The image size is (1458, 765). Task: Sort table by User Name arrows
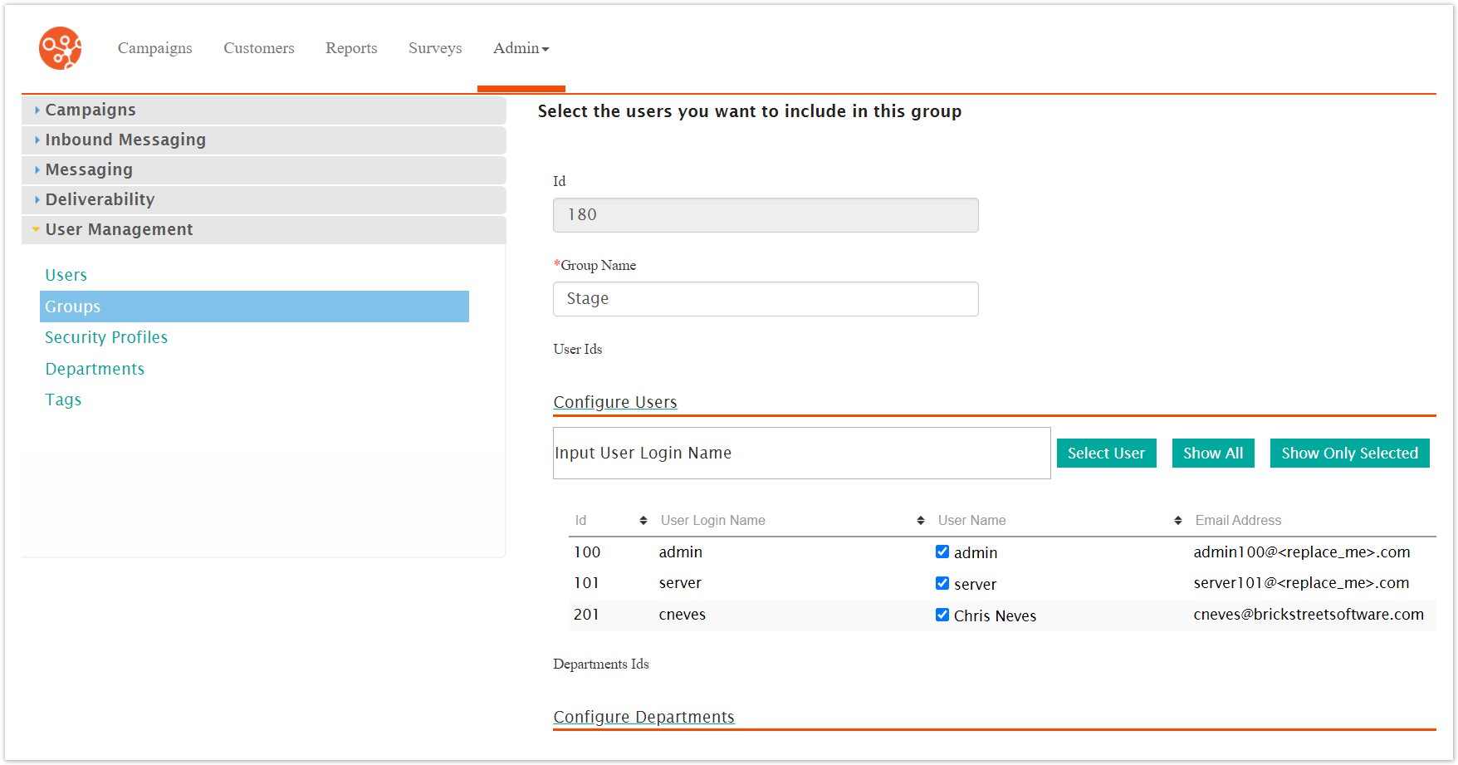pyautogui.click(x=1177, y=521)
